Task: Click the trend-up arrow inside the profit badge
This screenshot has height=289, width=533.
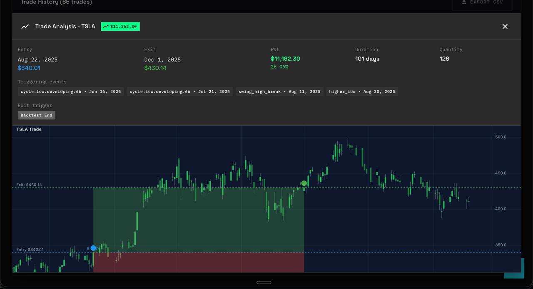Action: point(106,26)
